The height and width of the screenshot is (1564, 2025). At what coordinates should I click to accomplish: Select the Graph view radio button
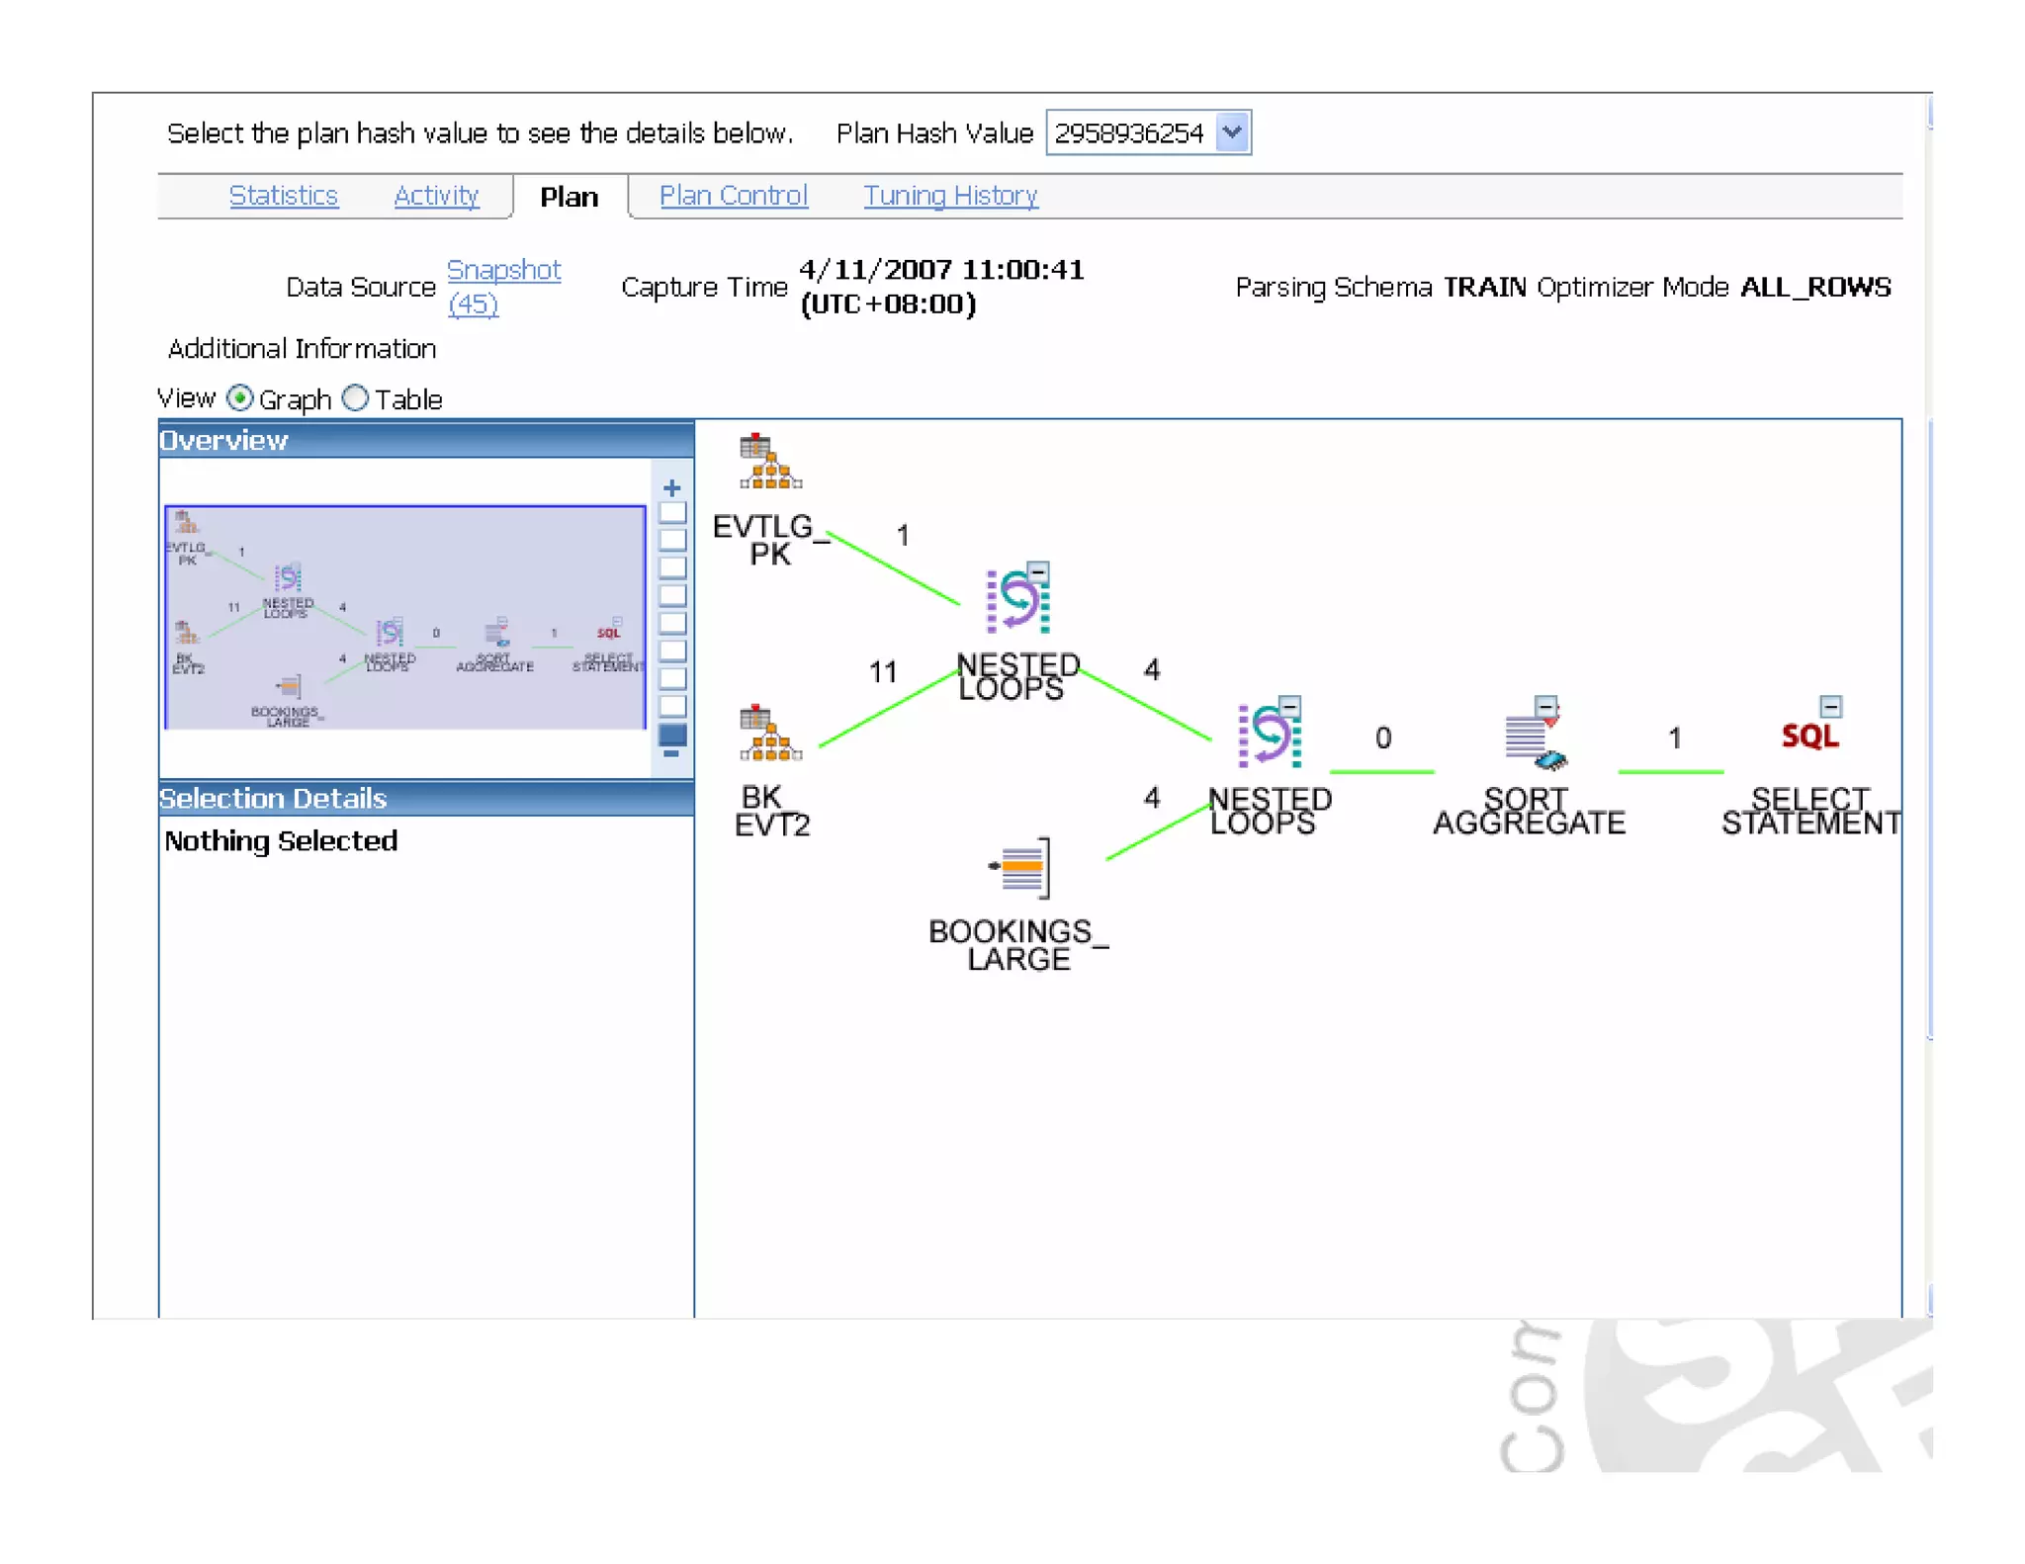239,398
